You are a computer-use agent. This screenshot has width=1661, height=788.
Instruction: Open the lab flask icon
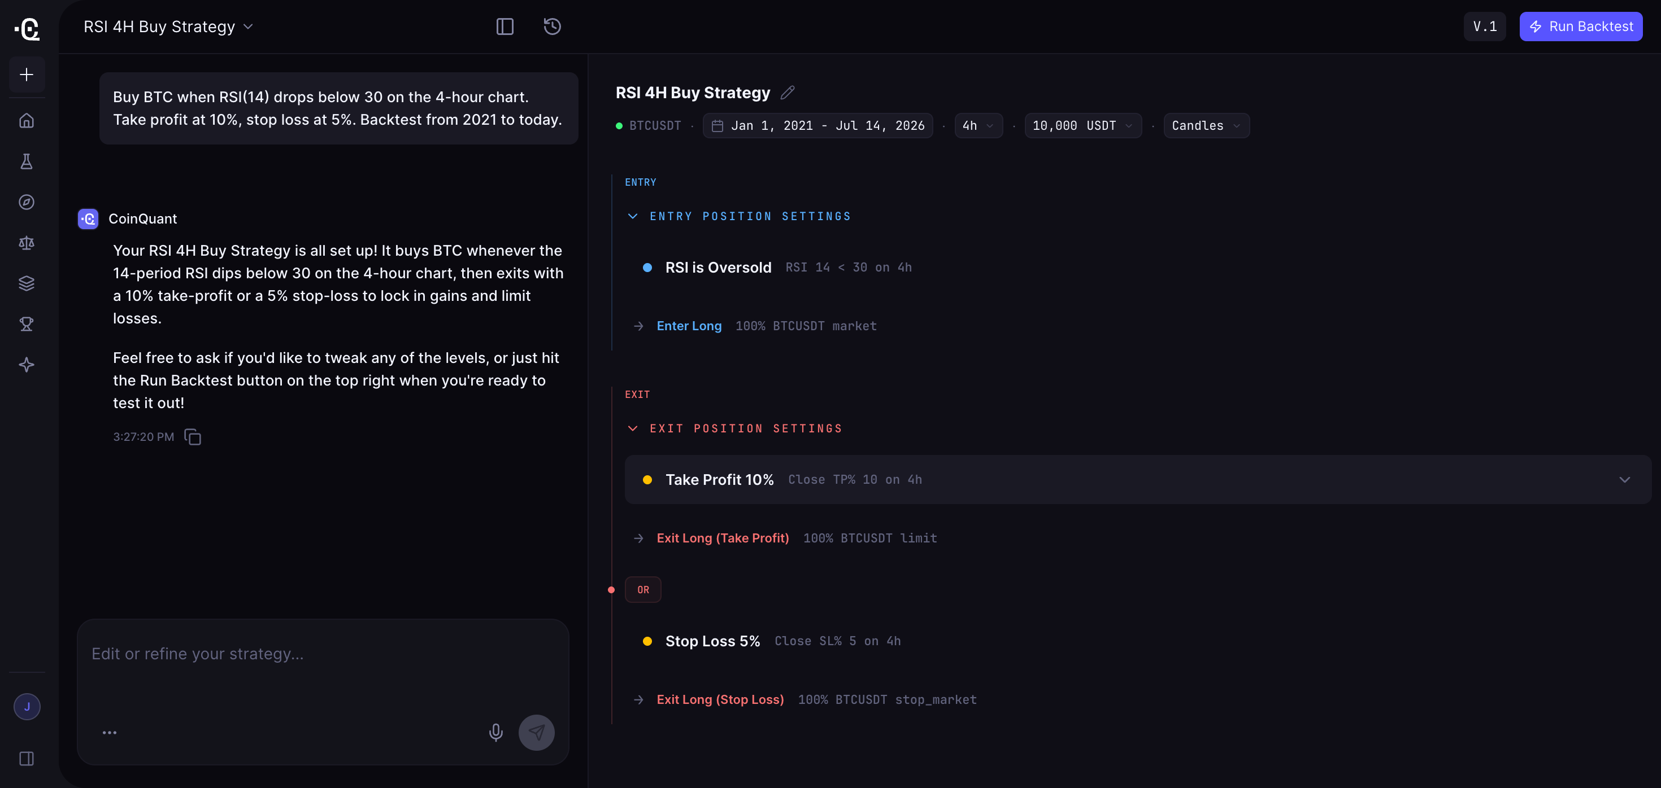pos(27,161)
